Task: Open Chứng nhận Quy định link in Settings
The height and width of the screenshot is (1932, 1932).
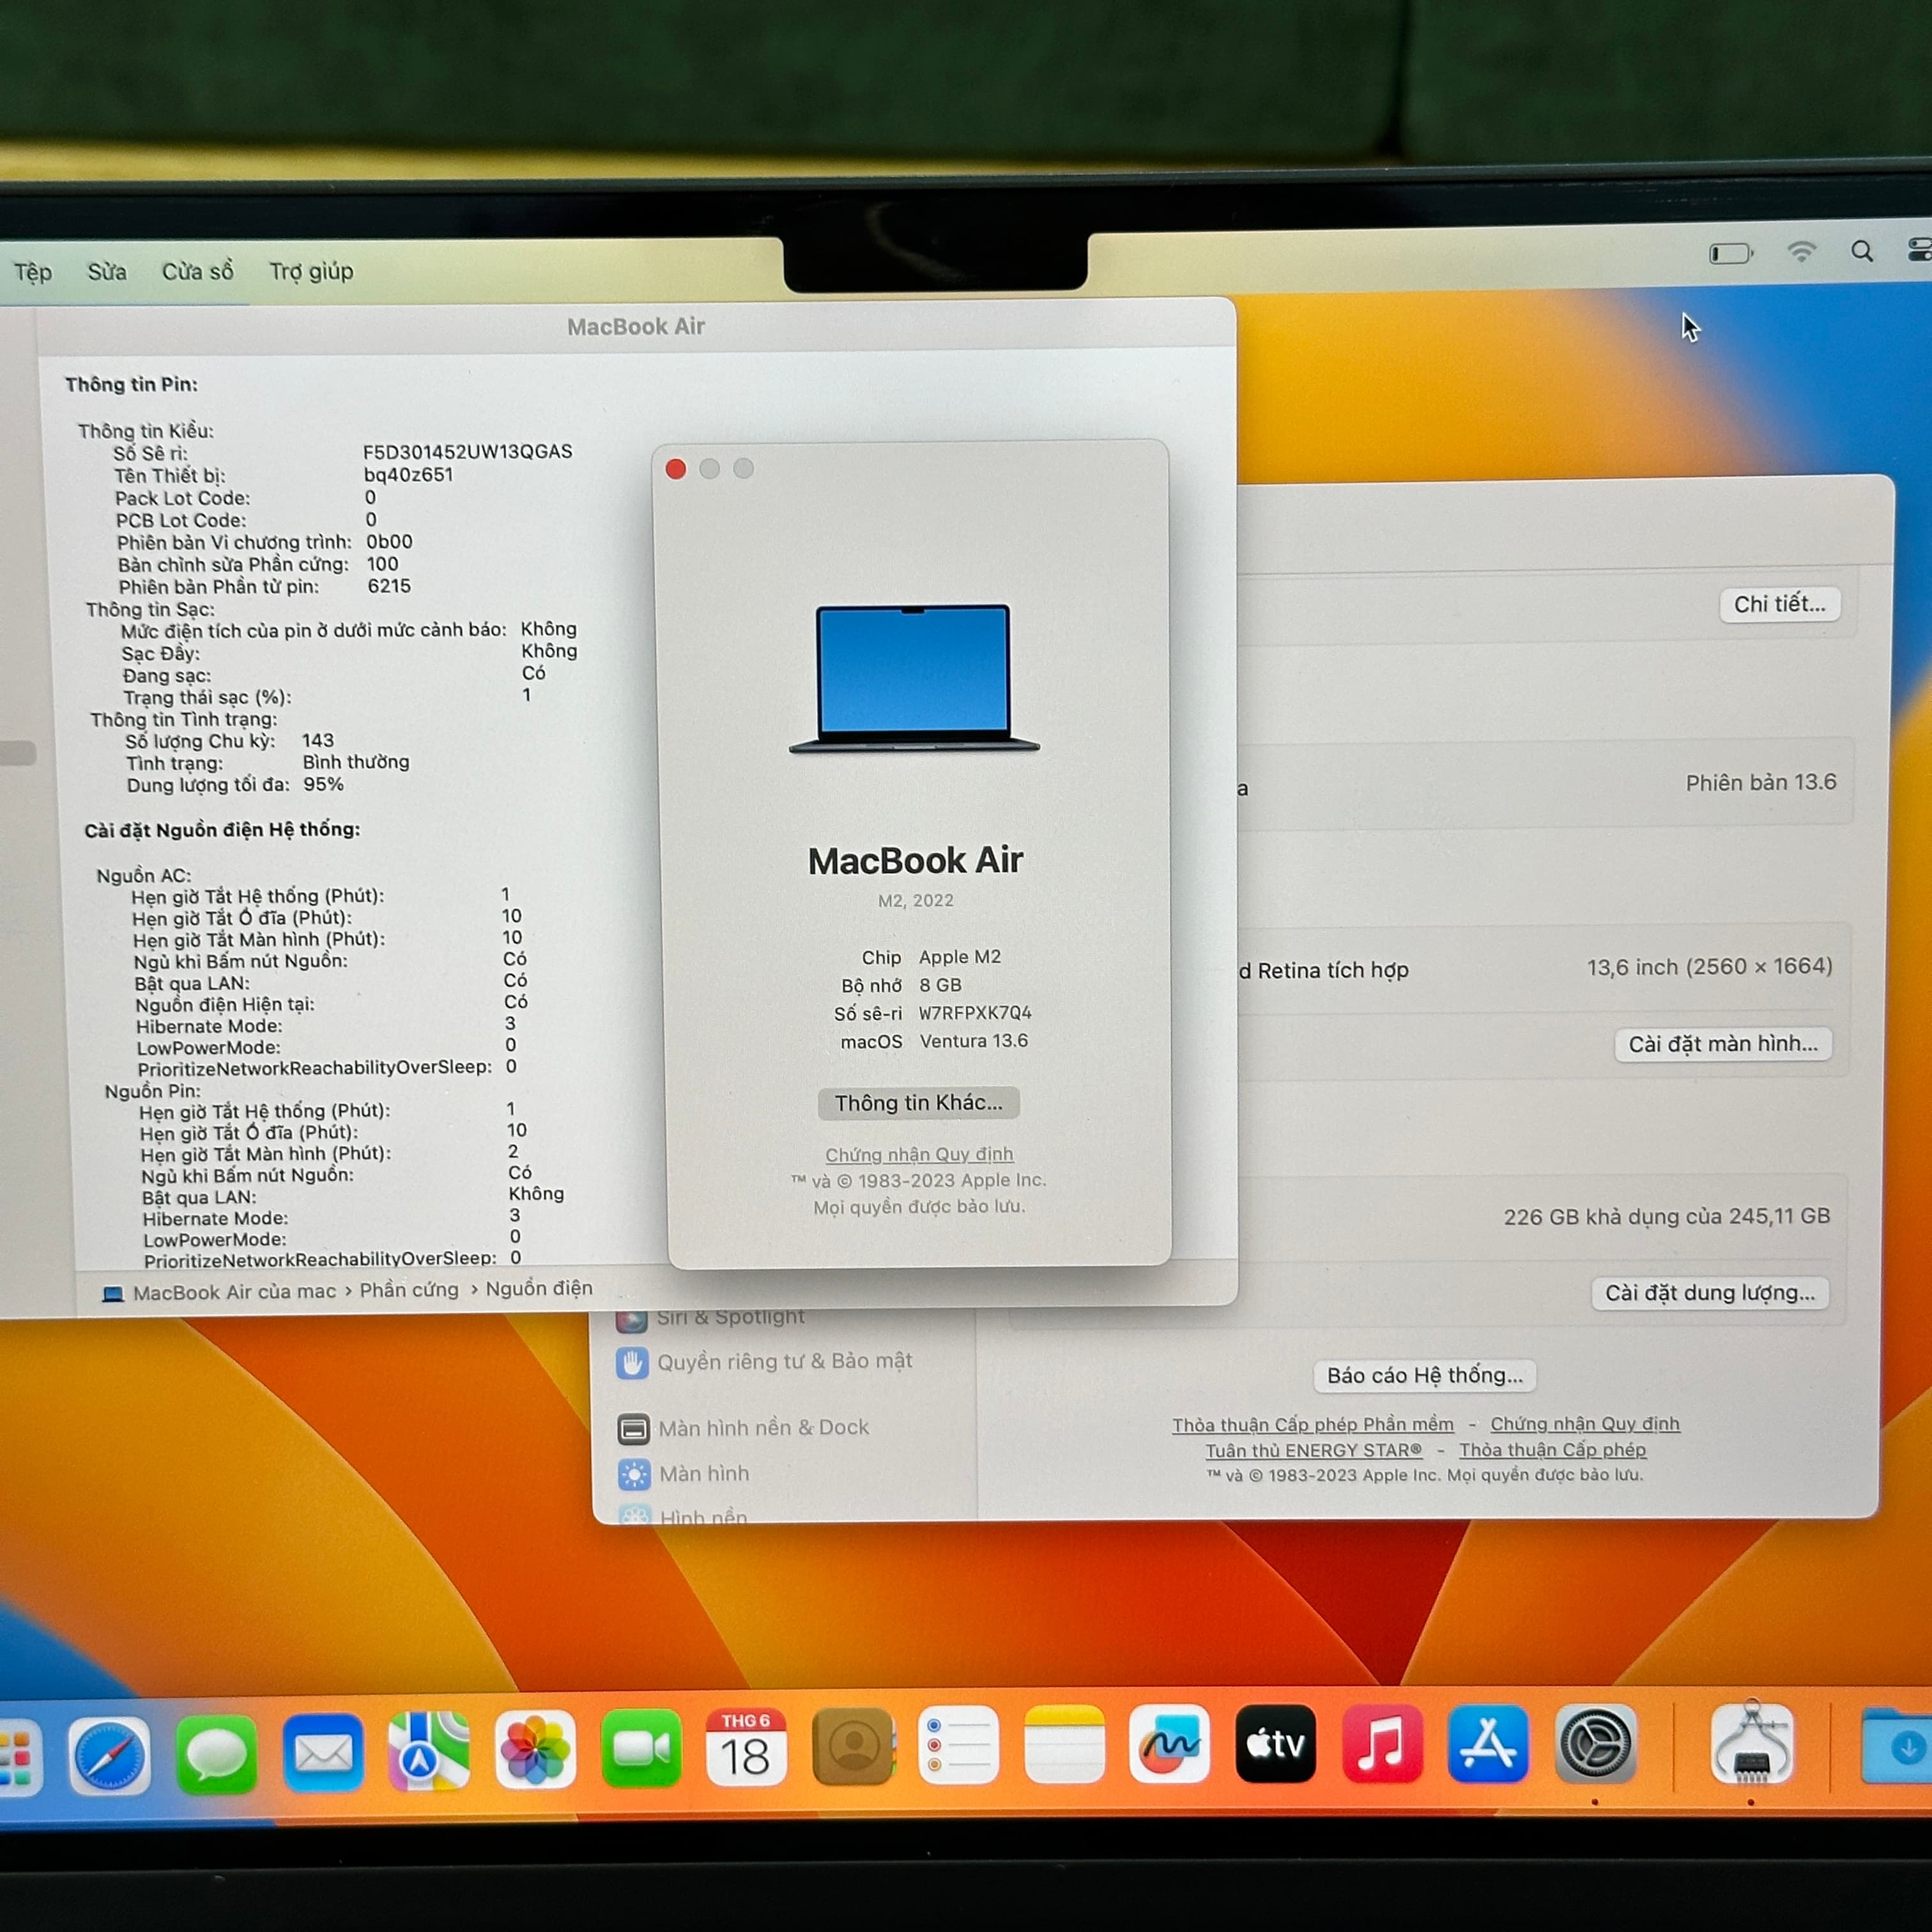Action: click(x=1585, y=1424)
